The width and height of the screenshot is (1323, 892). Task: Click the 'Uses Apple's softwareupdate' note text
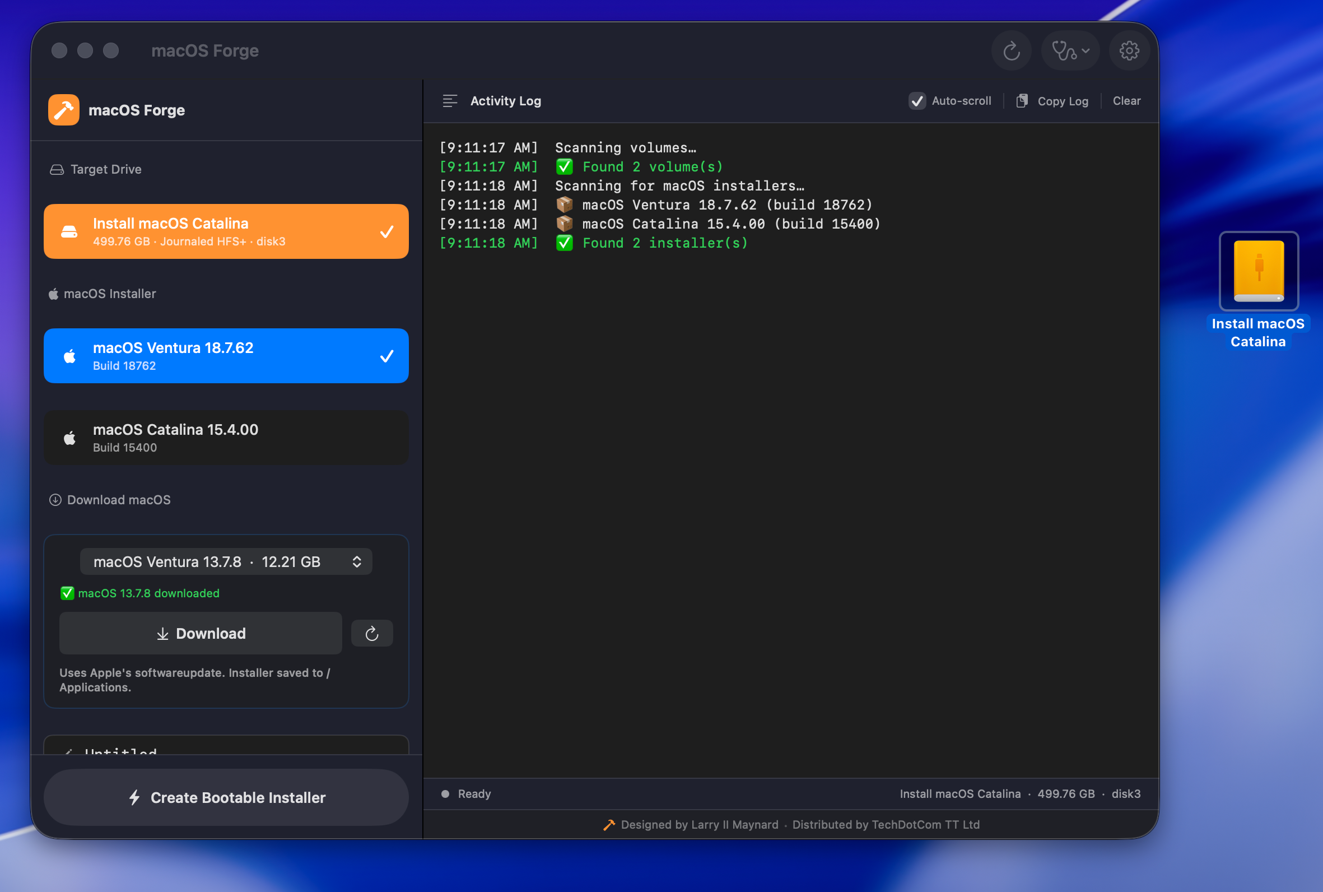click(x=194, y=680)
